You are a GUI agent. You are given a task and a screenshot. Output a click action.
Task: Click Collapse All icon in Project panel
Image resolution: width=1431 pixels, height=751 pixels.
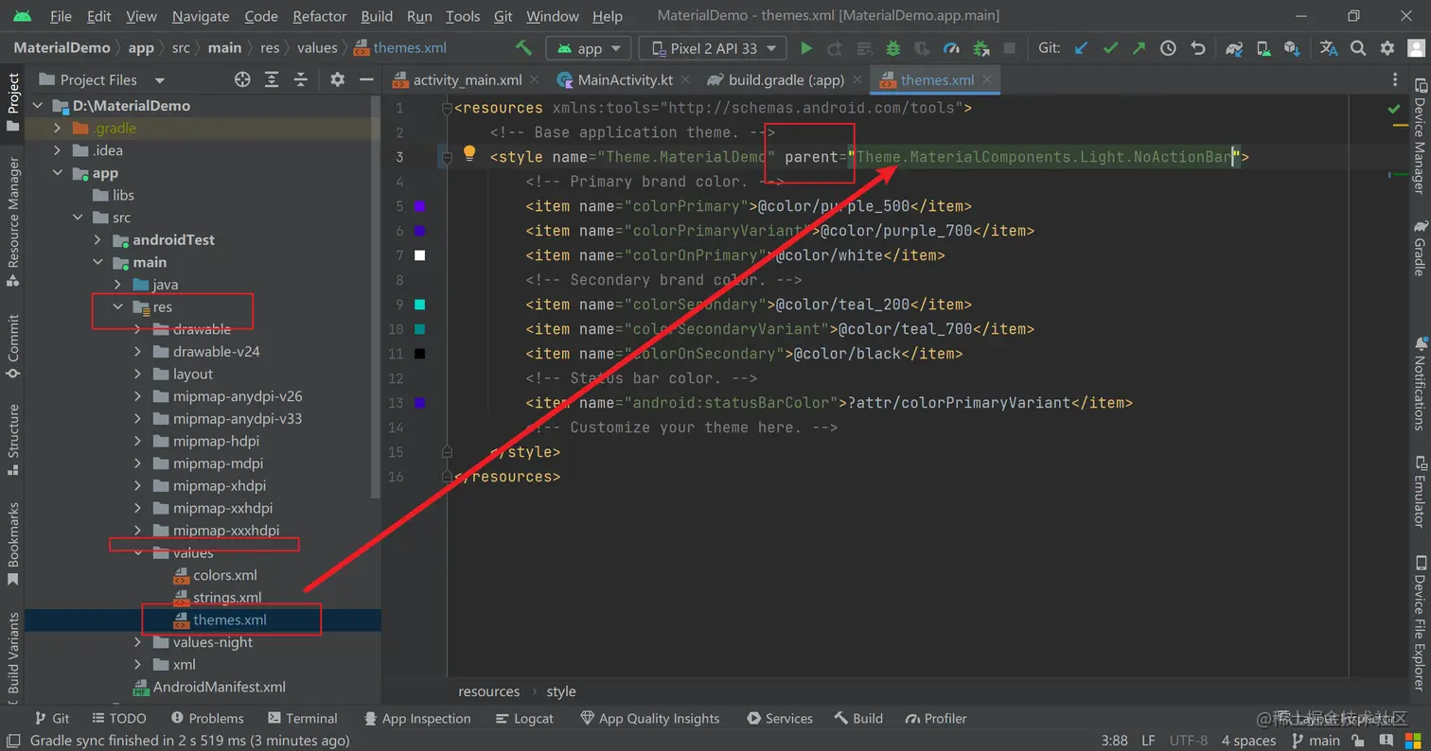(301, 79)
